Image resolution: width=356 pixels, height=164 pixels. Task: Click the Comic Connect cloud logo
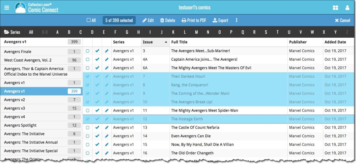click(x=20, y=7)
